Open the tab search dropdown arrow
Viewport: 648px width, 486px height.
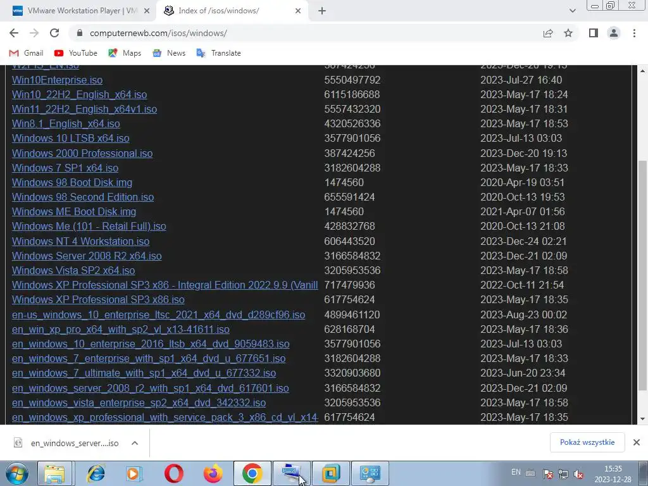tap(572, 11)
